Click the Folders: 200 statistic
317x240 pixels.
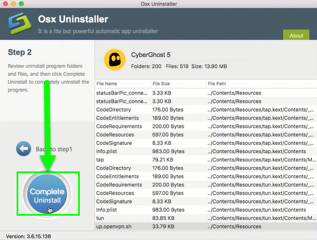point(146,66)
